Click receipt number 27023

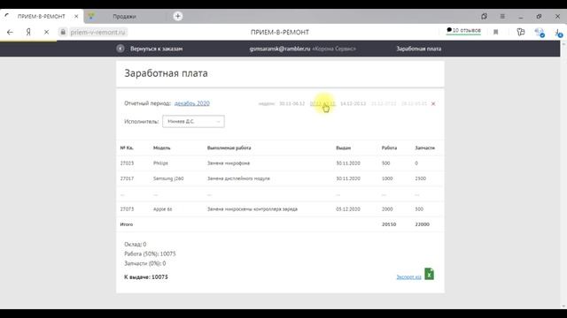pyautogui.click(x=127, y=163)
